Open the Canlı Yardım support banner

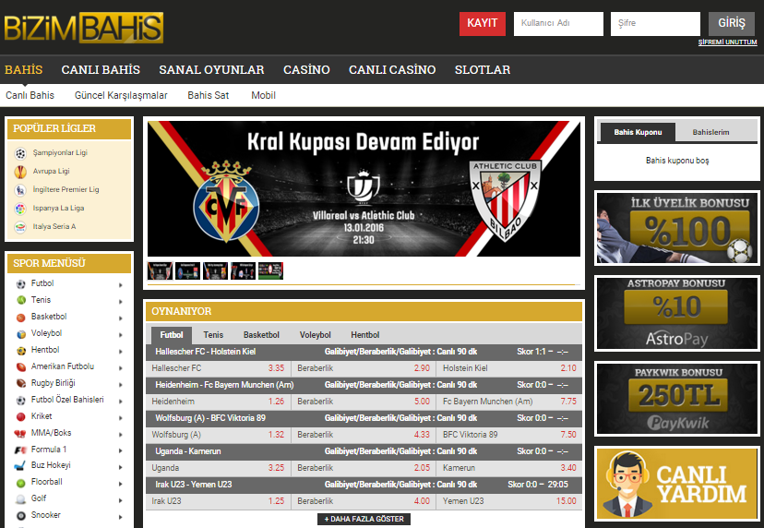point(676,484)
